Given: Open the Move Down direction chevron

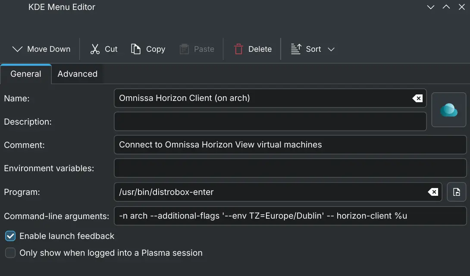Looking at the screenshot, I should coord(17,49).
